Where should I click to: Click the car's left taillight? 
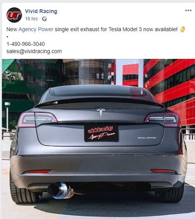(x=37, y=120)
